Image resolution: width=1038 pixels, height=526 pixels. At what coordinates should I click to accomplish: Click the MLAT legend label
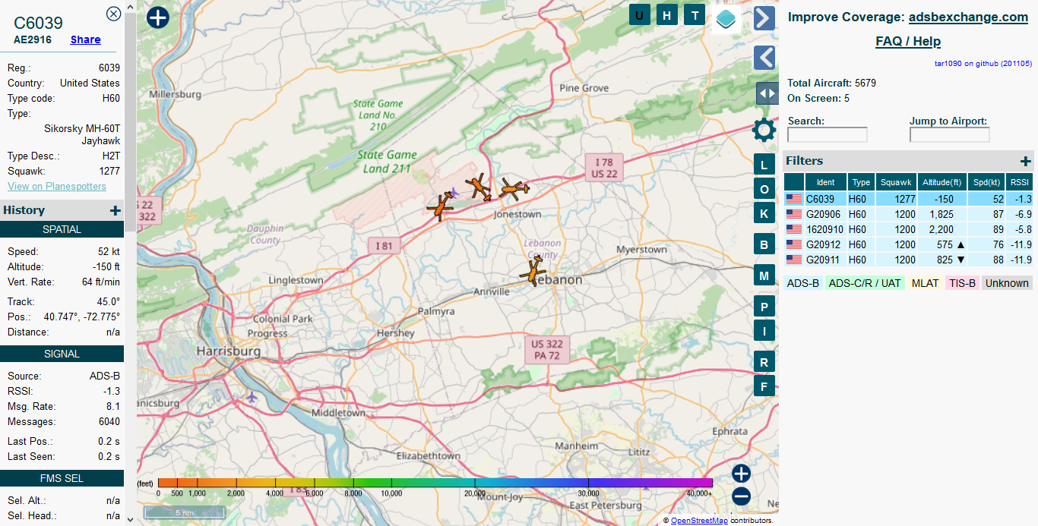[925, 283]
